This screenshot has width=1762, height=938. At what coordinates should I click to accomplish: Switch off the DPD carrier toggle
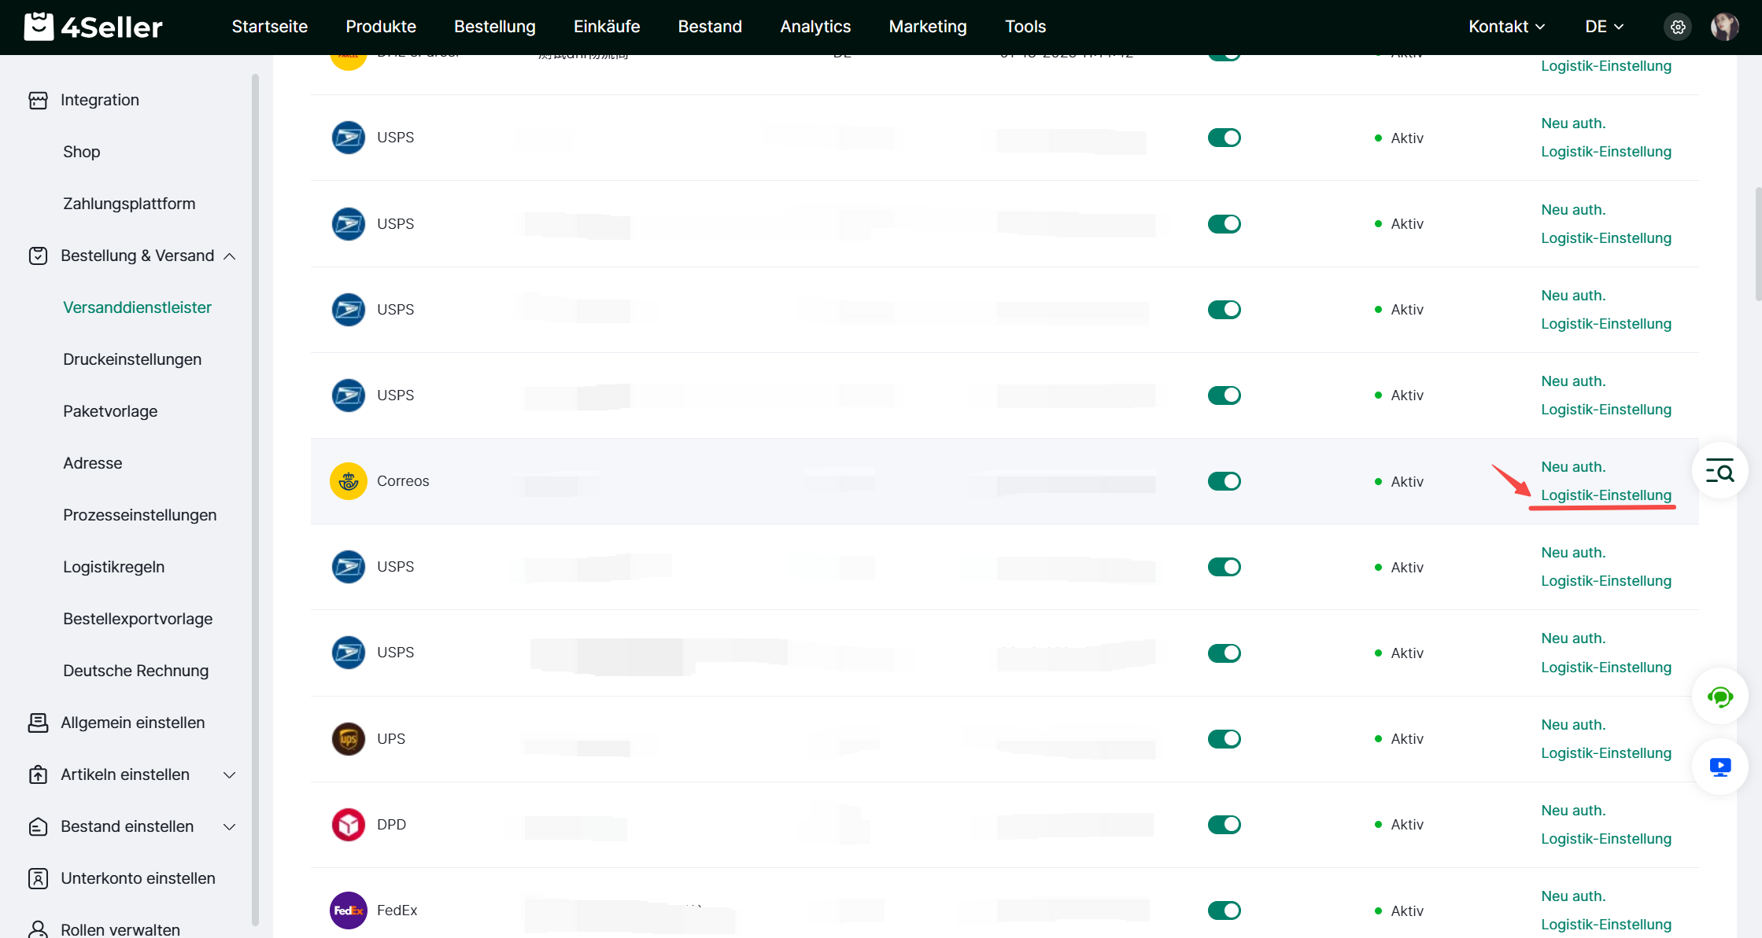click(1224, 825)
